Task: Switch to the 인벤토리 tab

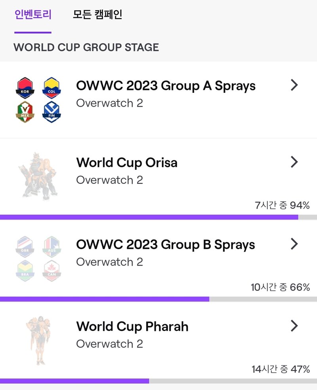Action: click(x=33, y=14)
